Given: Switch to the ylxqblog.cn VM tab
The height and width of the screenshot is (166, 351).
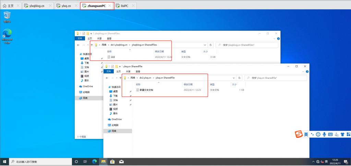Looking at the screenshot, I should [x=37, y=6].
